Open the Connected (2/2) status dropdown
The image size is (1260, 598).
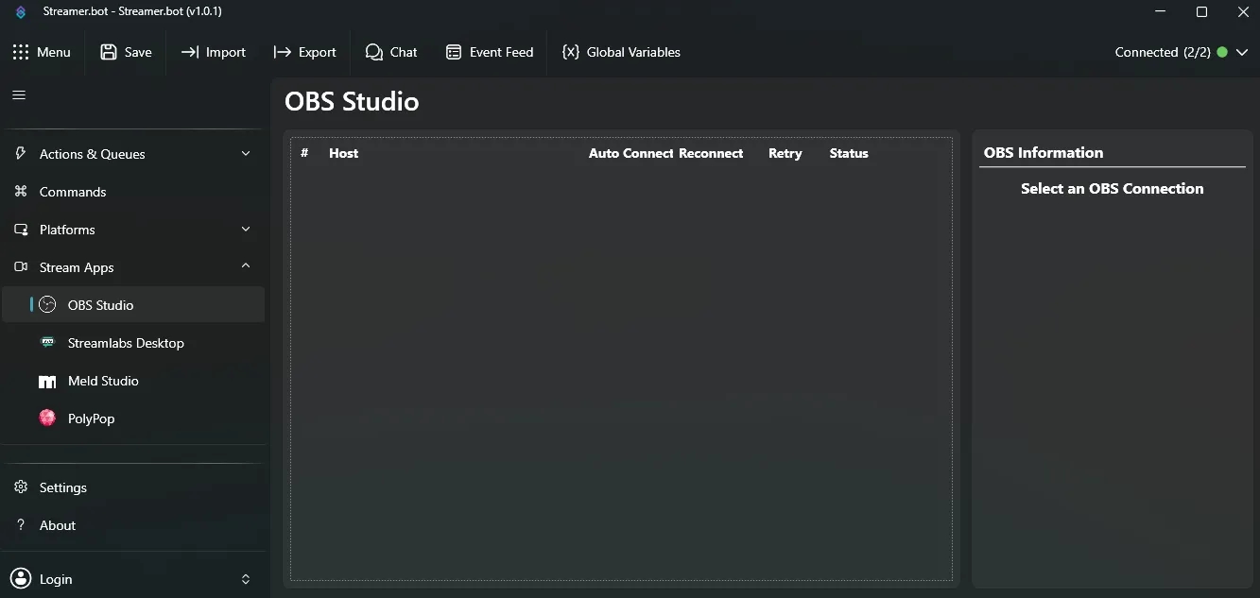(x=1242, y=53)
